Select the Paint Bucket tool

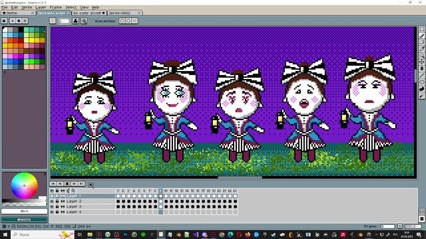click(x=421, y=68)
